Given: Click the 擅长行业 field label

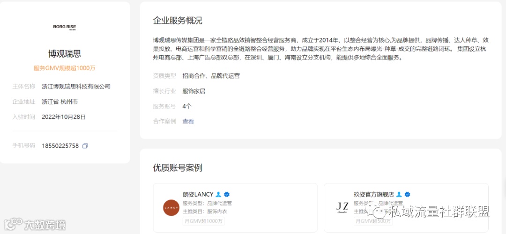Looking at the screenshot, I should [164, 91].
